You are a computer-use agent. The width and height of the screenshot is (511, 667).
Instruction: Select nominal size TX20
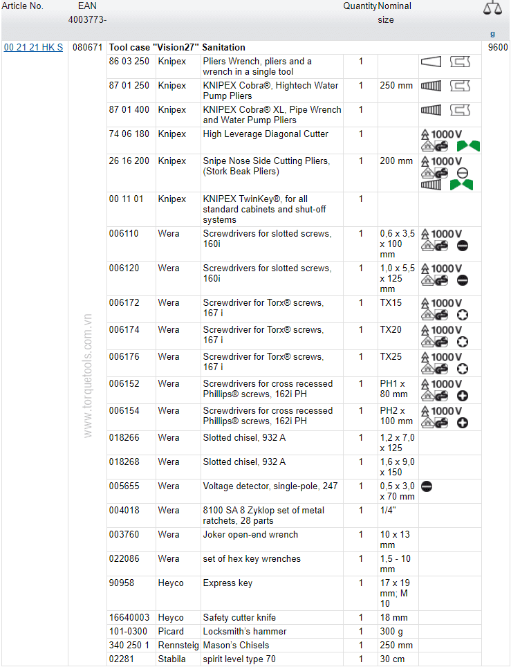pyautogui.click(x=390, y=329)
